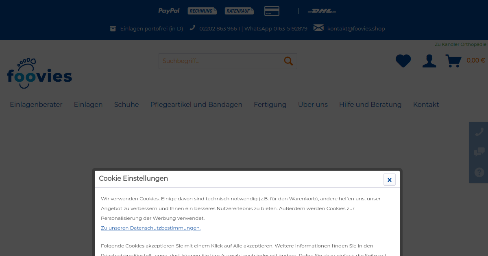Click the PayPal payment logo
488x256 pixels.
(169, 11)
